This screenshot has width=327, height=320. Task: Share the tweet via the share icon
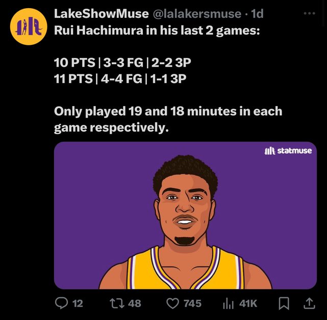309,303
